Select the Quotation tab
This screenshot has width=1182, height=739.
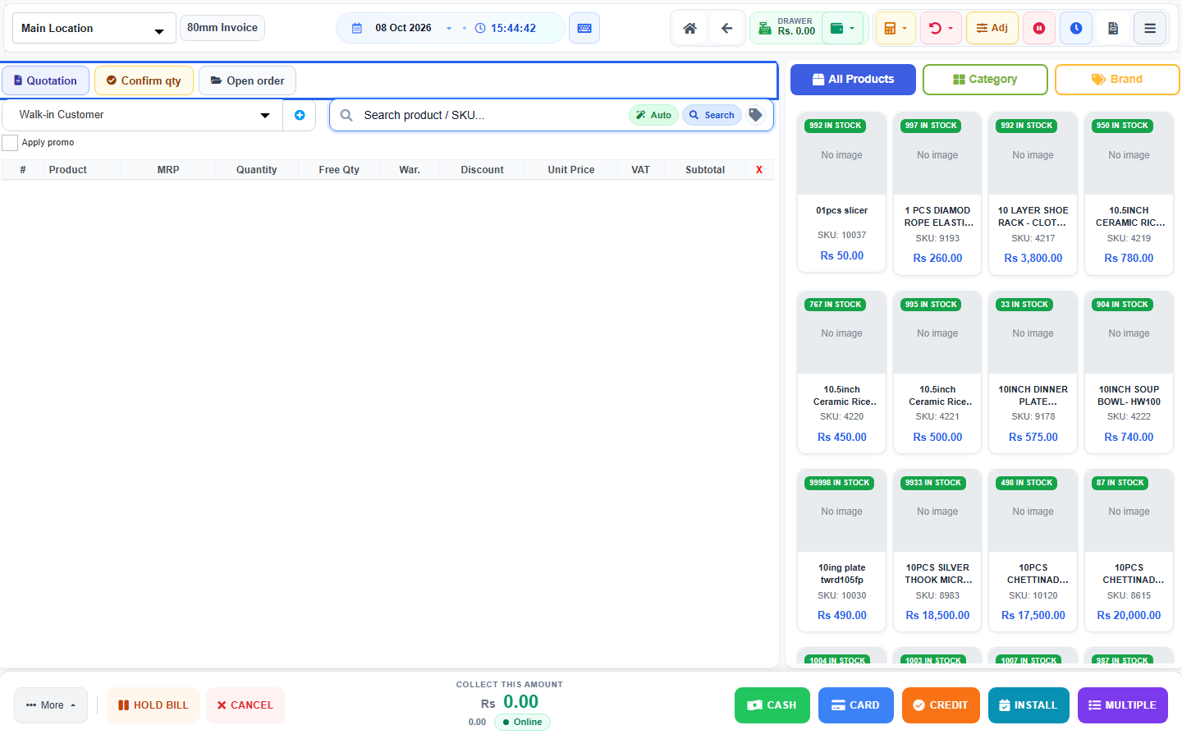tap(45, 80)
